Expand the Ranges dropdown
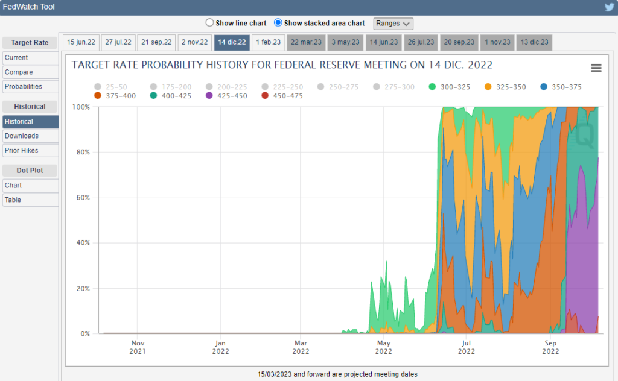 point(393,24)
